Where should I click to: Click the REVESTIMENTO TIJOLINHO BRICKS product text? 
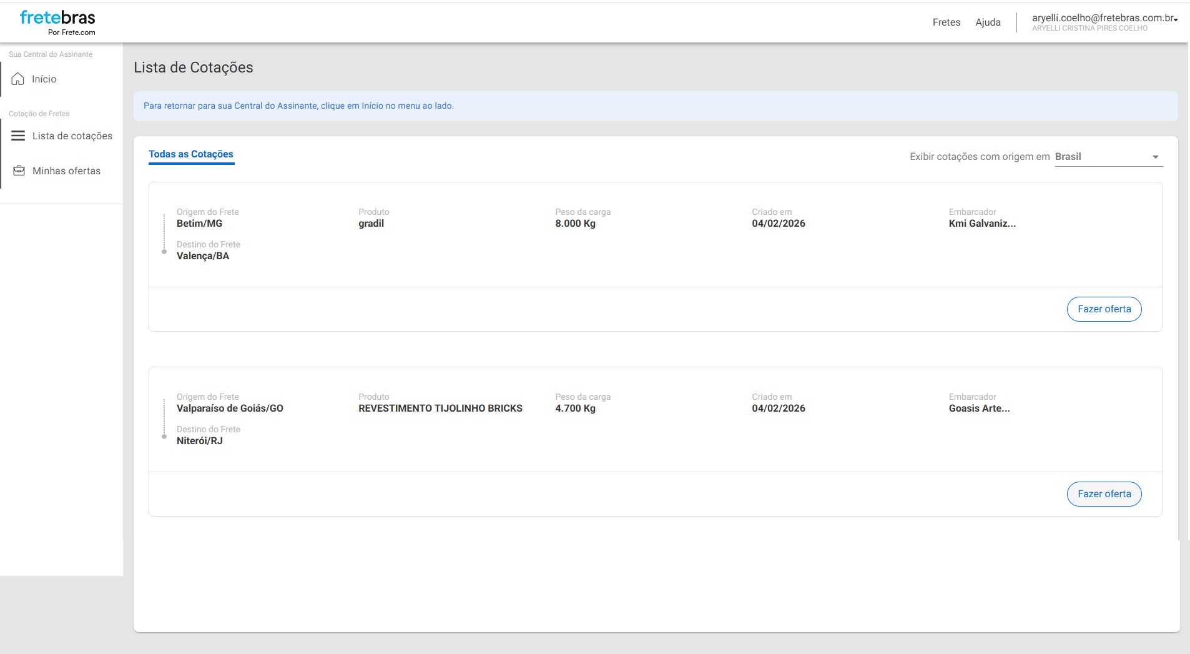(x=440, y=409)
